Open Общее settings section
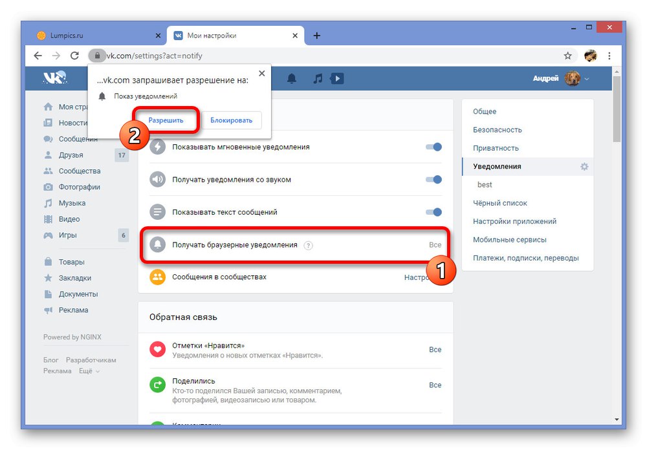This screenshot has height=450, width=647. tap(485, 111)
